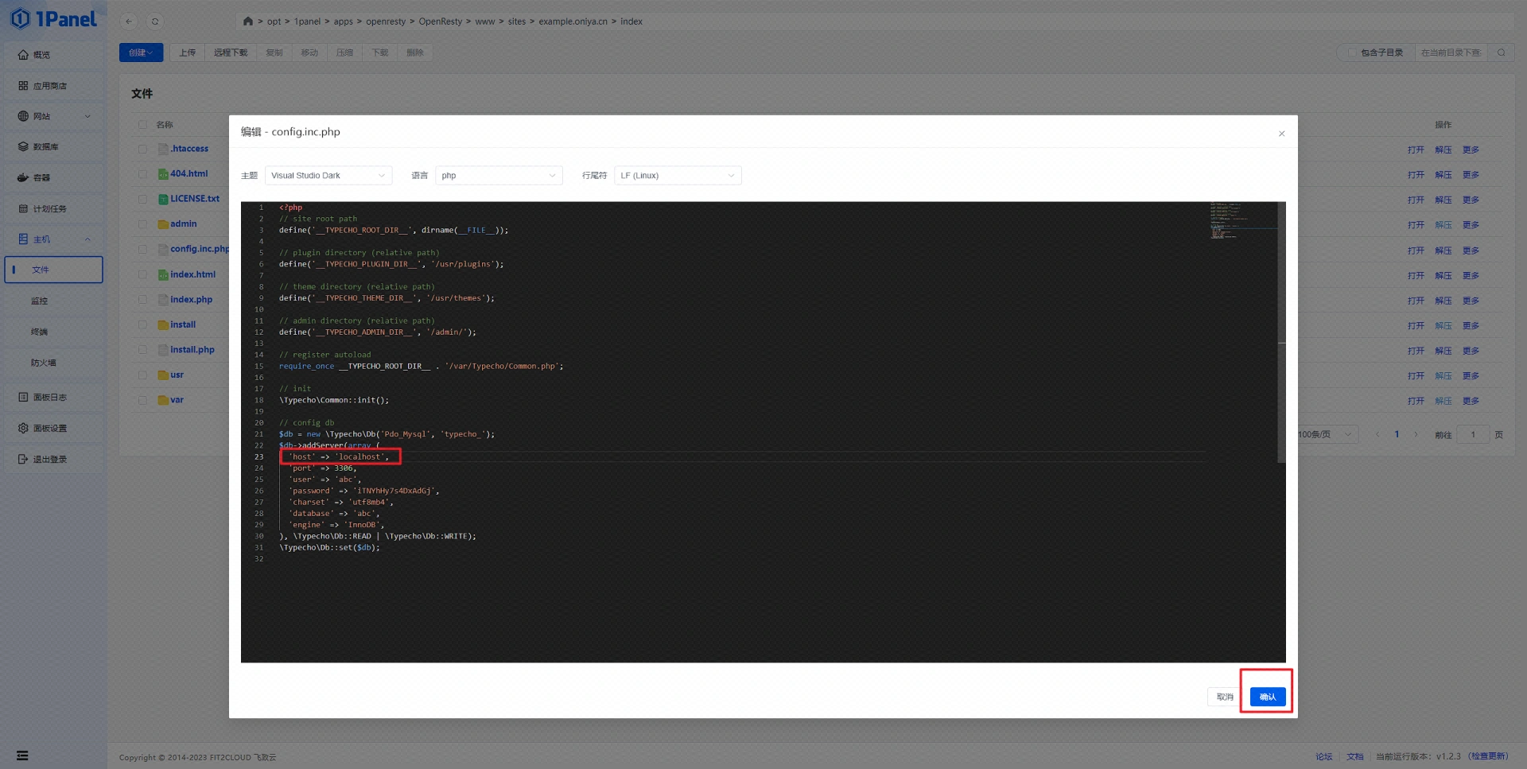This screenshot has width=1527, height=769.
Task: Click the admin folder icon
Action: [x=163, y=224]
